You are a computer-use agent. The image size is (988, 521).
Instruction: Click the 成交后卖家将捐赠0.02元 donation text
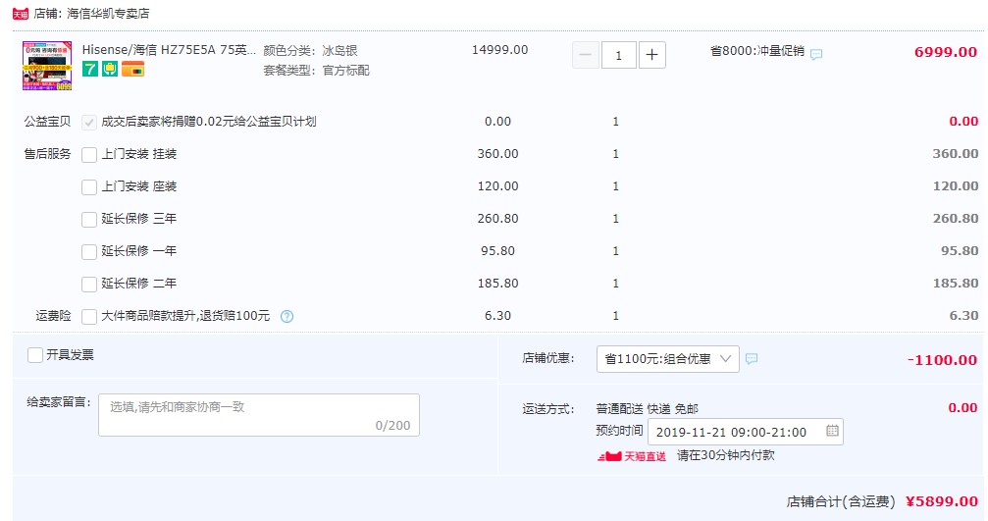click(x=209, y=122)
